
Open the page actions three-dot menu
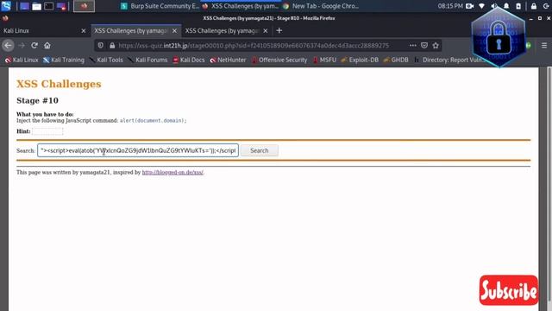click(412, 46)
